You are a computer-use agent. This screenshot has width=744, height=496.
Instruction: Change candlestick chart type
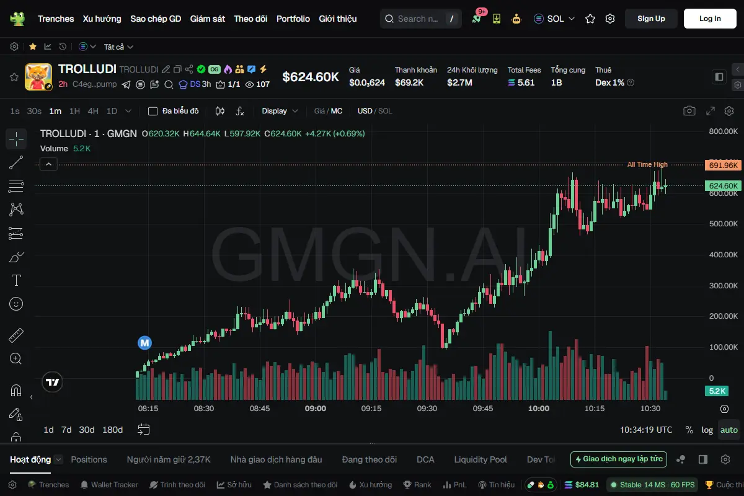pos(219,111)
